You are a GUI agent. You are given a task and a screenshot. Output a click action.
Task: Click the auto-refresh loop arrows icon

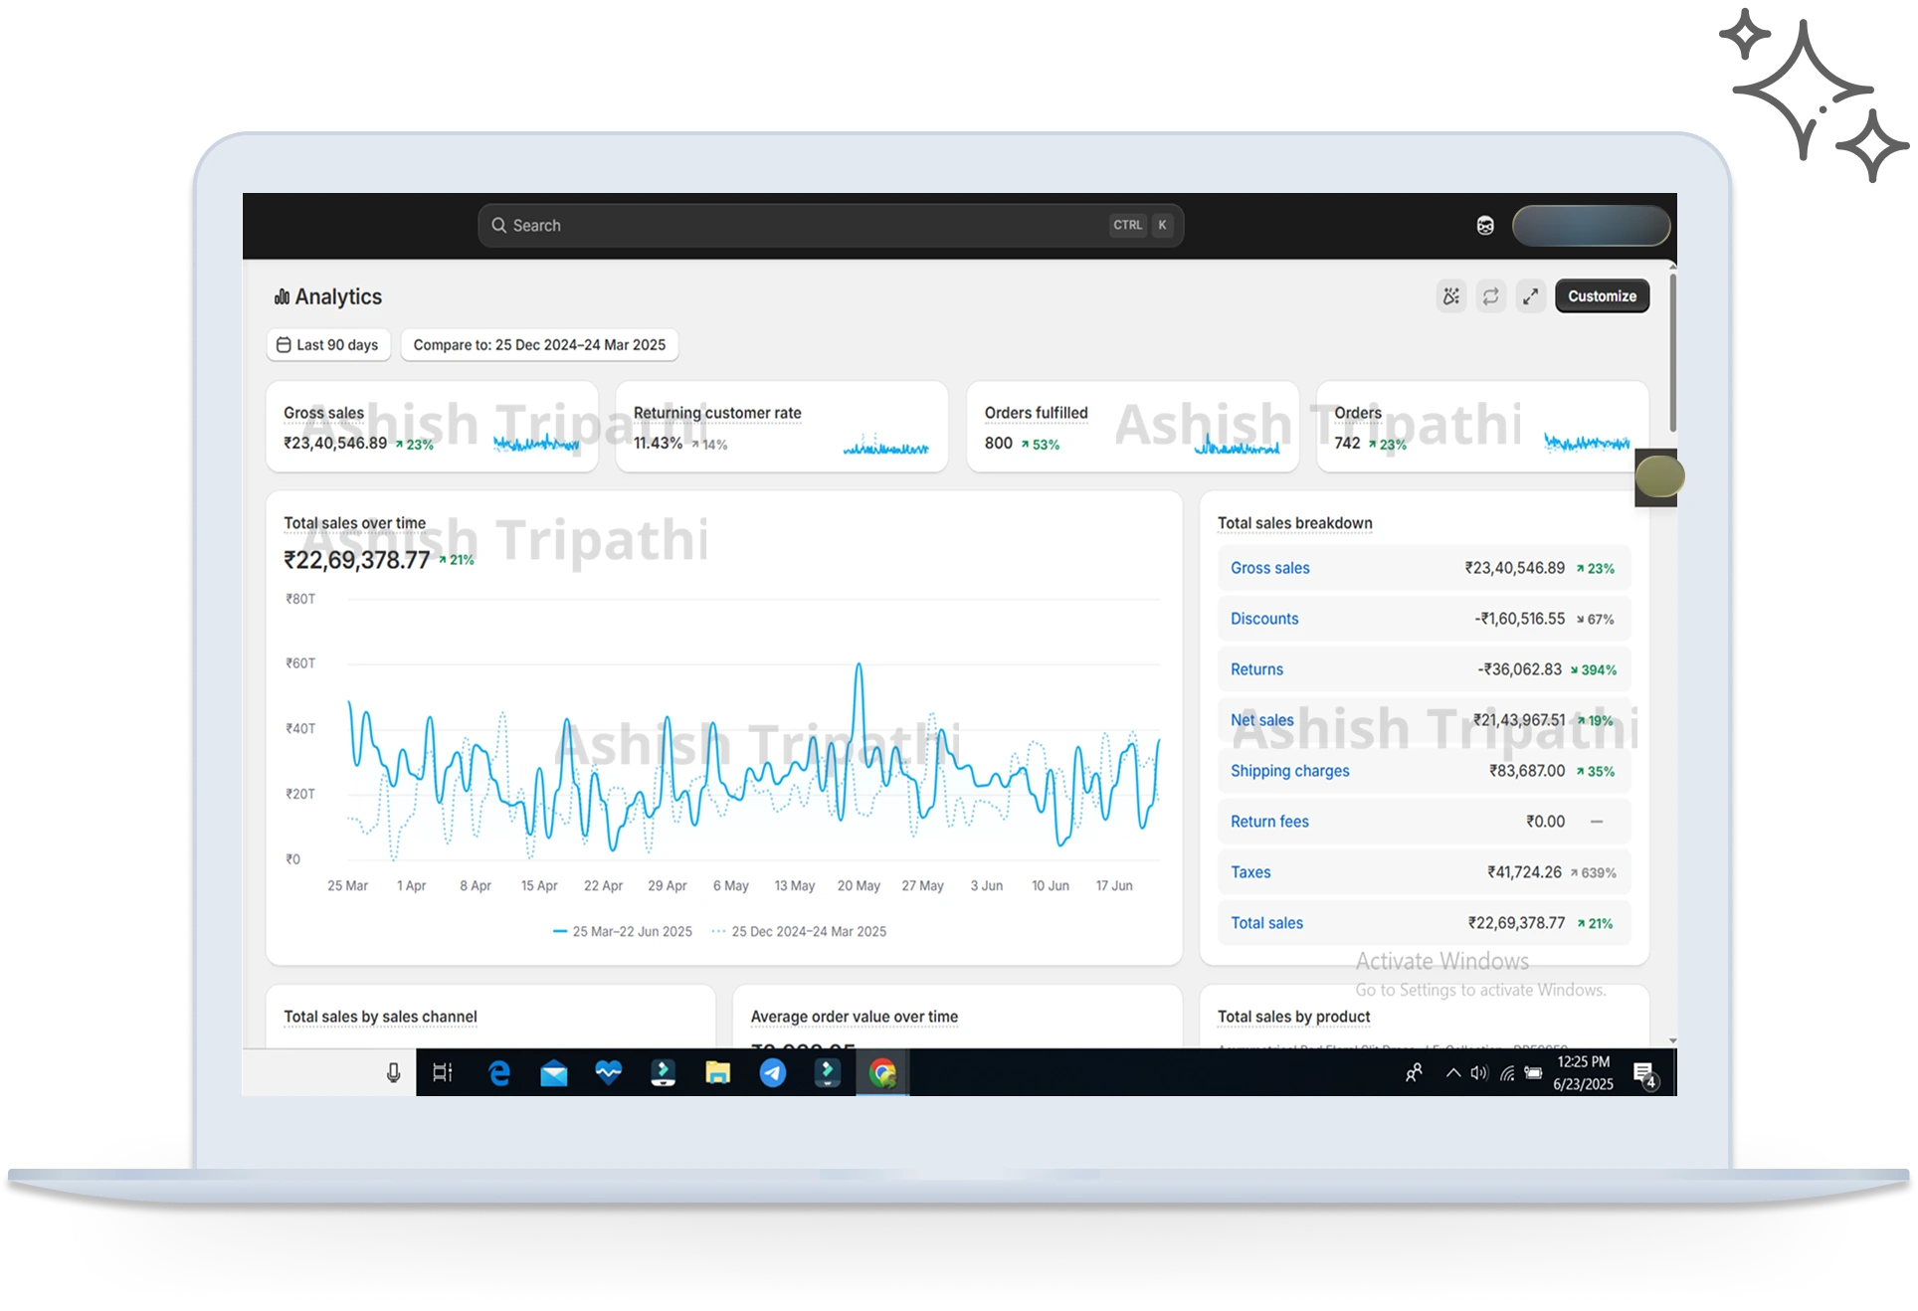click(x=1490, y=296)
